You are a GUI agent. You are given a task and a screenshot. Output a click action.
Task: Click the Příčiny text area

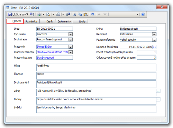[96, 101]
